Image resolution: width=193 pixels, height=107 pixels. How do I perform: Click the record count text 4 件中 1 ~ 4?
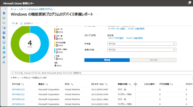[x=28, y=78]
